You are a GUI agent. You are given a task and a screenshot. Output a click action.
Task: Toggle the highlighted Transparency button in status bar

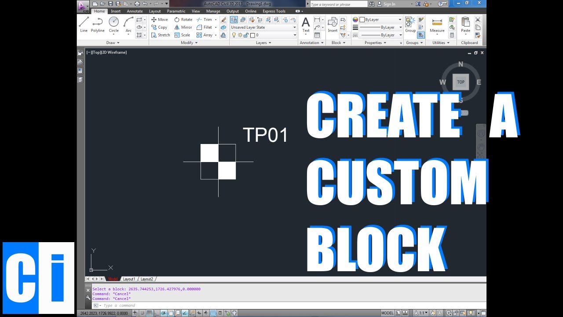213,313
